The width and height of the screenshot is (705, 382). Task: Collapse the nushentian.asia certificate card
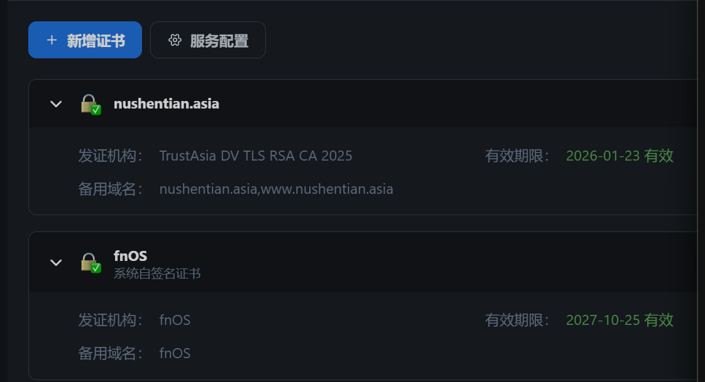[x=56, y=103]
